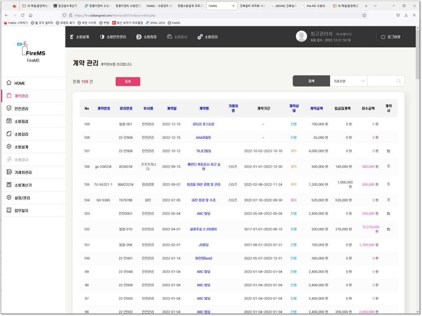Open 소방점검 in the top navigation
Viewport: 422px width, 316px height.
146,37
